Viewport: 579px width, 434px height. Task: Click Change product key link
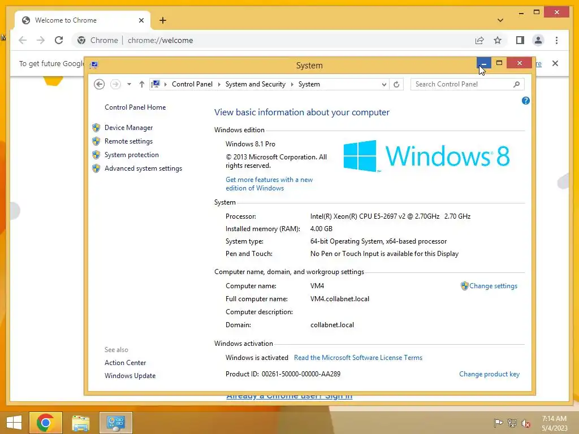tap(489, 374)
